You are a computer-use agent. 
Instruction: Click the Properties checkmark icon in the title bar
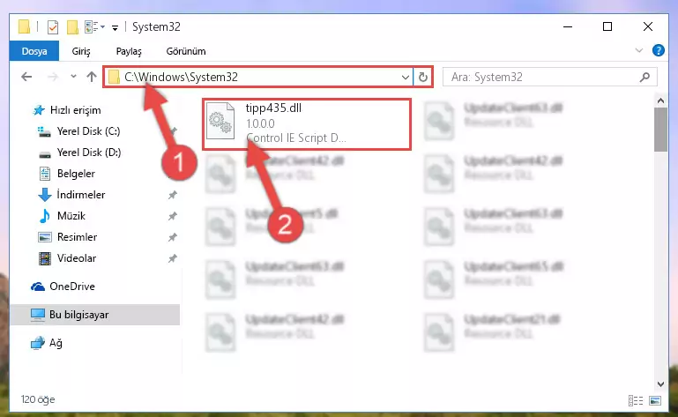coord(53,27)
